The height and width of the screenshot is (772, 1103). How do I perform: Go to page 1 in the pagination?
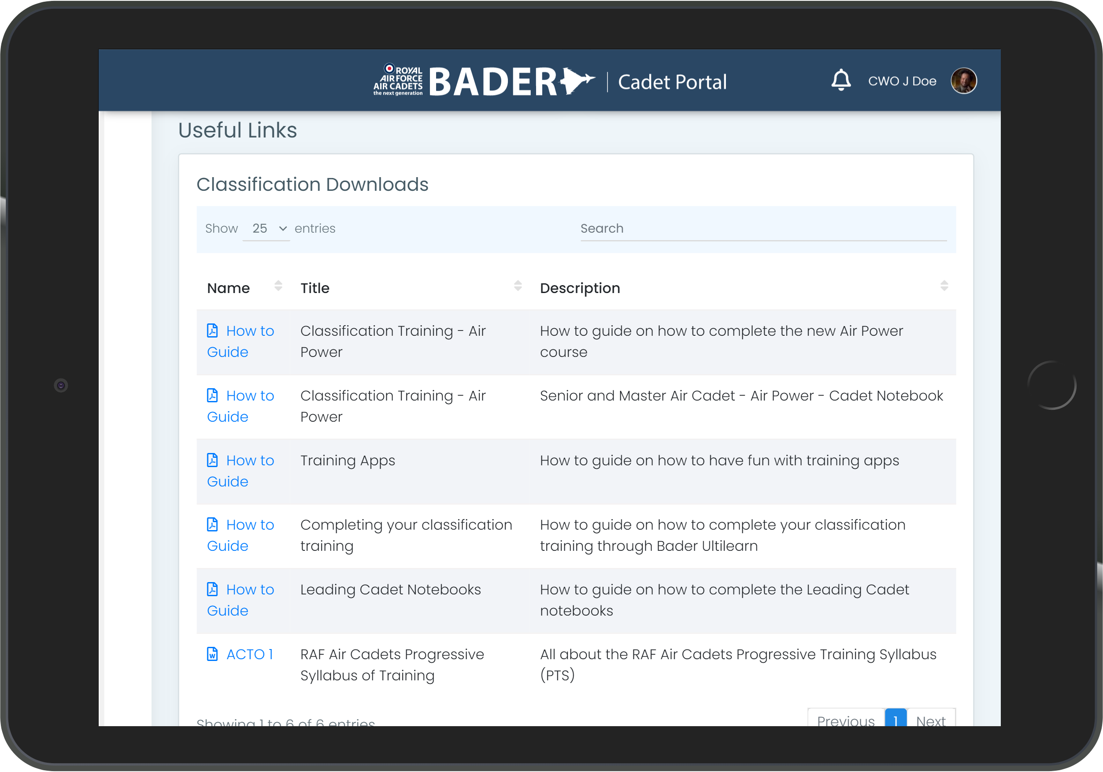896,718
